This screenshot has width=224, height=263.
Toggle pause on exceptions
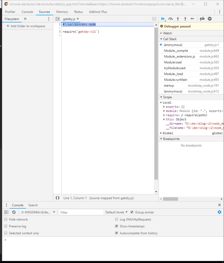[x=210, y=19]
